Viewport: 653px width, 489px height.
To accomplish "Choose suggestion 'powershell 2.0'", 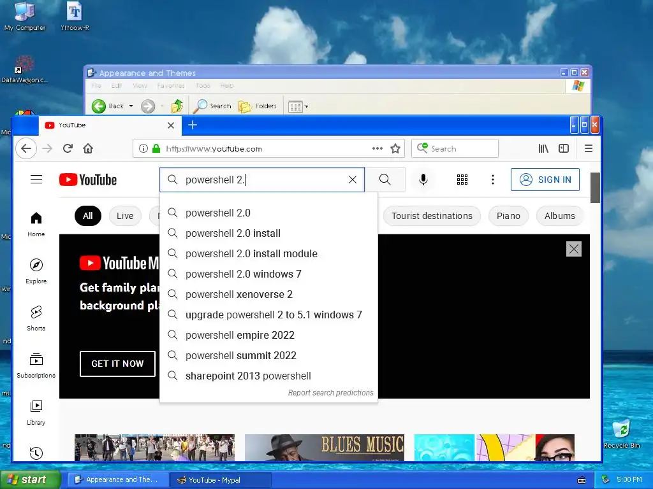I will [268, 213].
